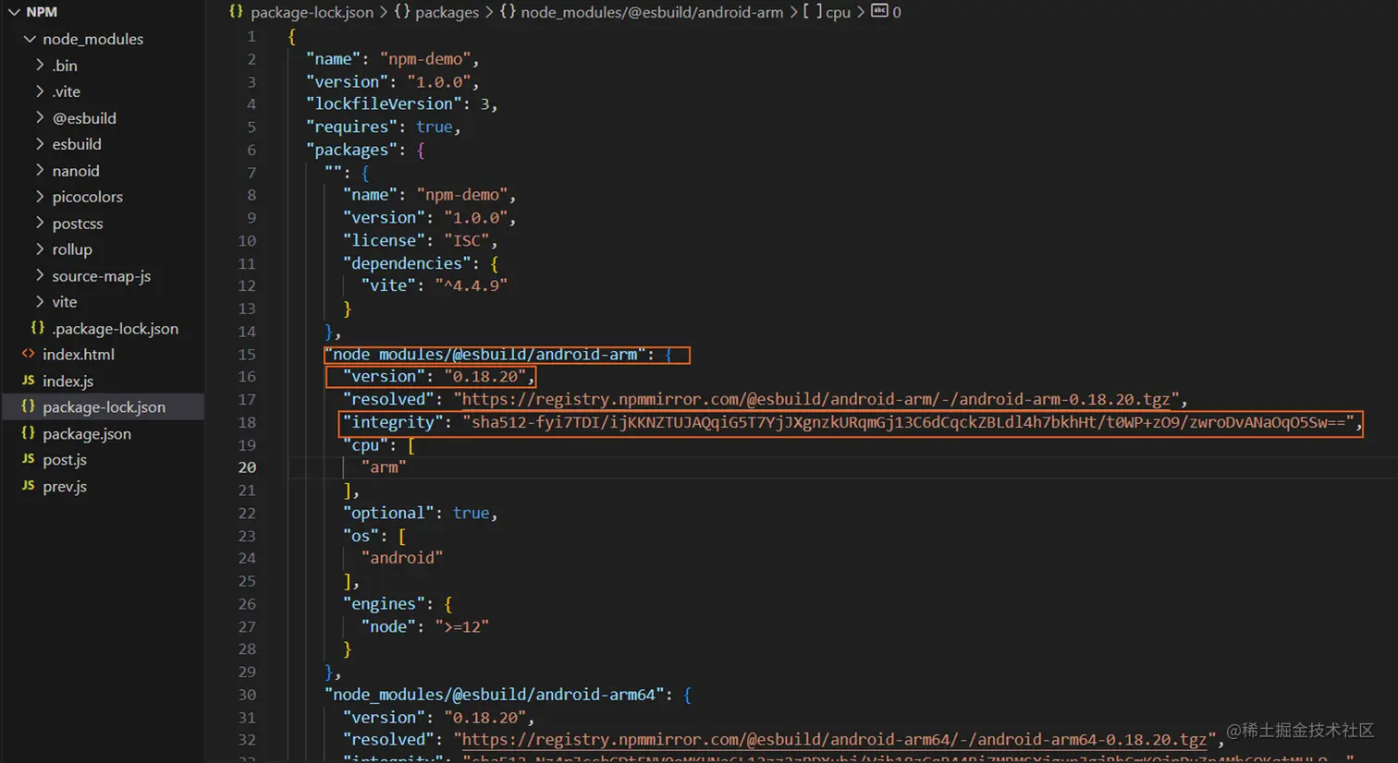Expand the nanoid folder chevron
Screen dimensions: 1398x763
click(x=40, y=170)
